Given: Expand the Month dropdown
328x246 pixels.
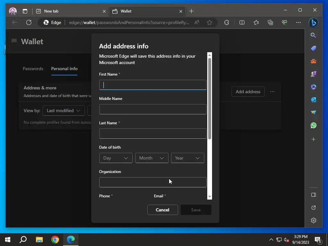Looking at the screenshot, I should 152,158.
